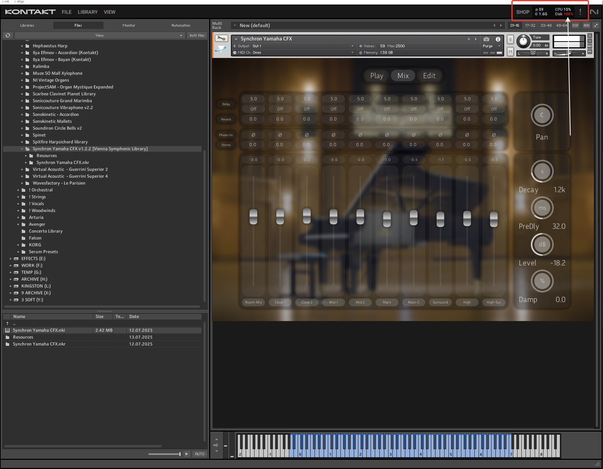This screenshot has width=603, height=469.
Task: Click the PreDly knob
Action: coord(542,208)
